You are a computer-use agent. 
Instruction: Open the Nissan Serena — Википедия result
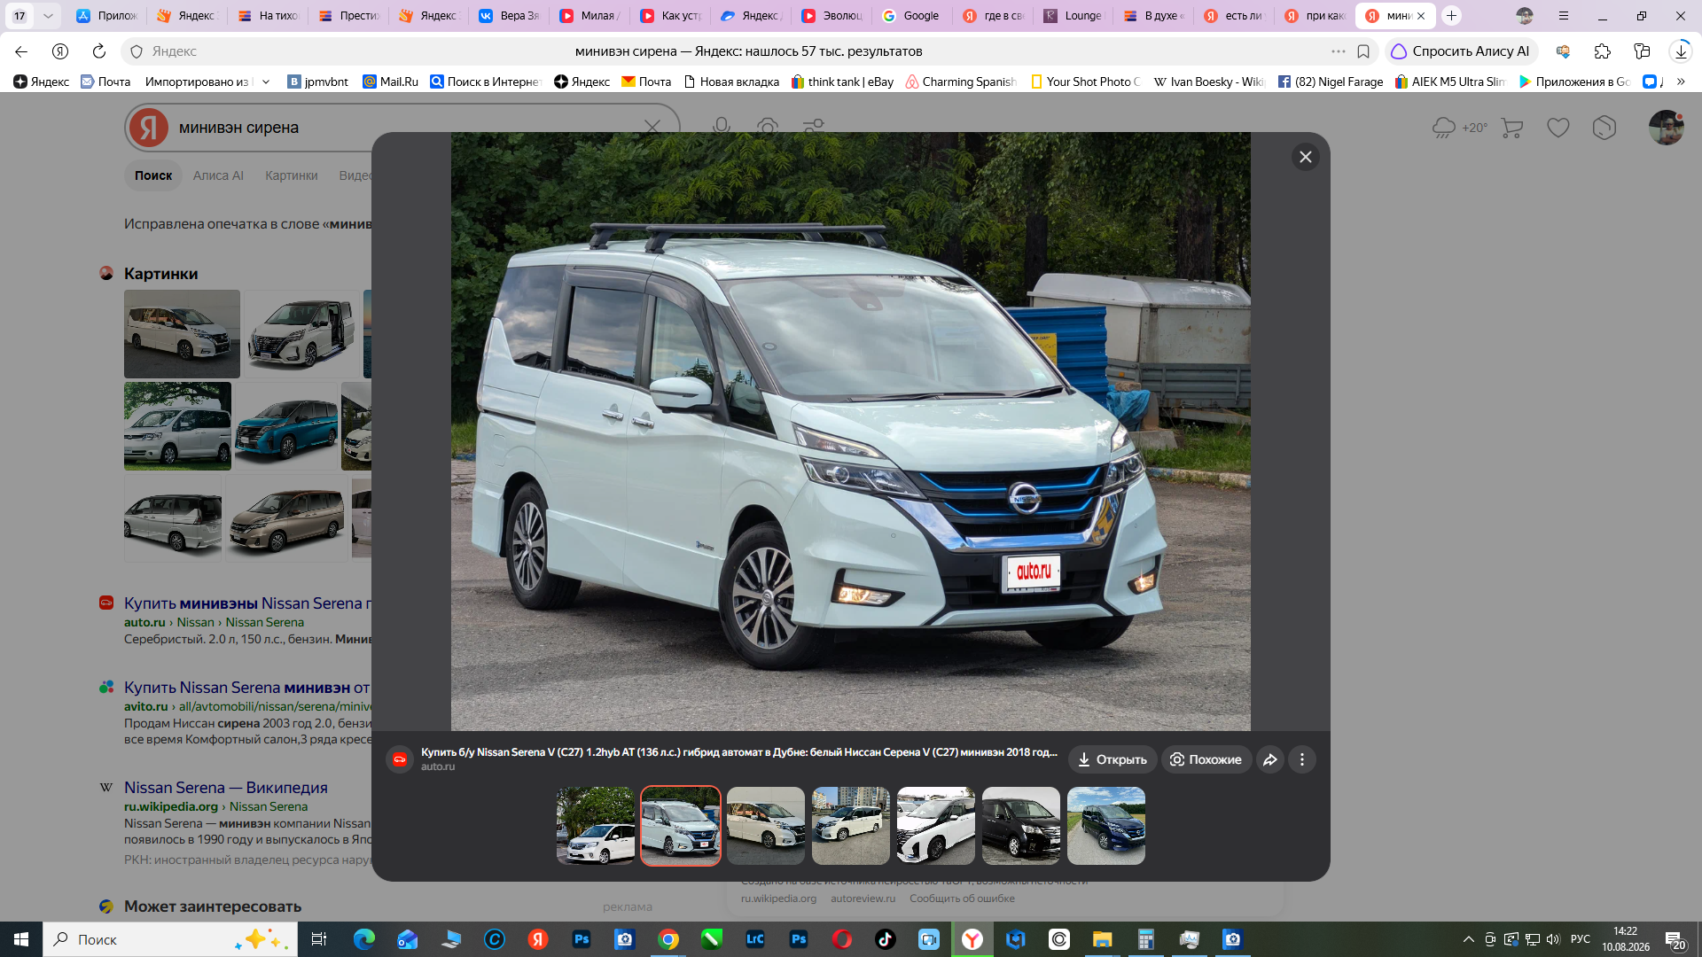(226, 788)
